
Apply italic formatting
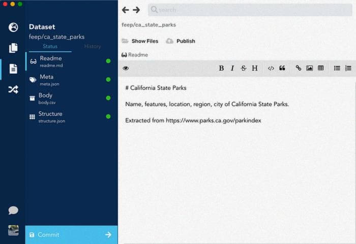click(x=232, y=68)
